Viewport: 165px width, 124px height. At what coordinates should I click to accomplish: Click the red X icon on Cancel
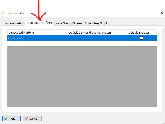[x=26, y=119]
